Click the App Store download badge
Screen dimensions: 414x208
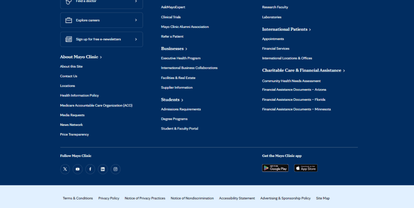pyautogui.click(x=306, y=168)
